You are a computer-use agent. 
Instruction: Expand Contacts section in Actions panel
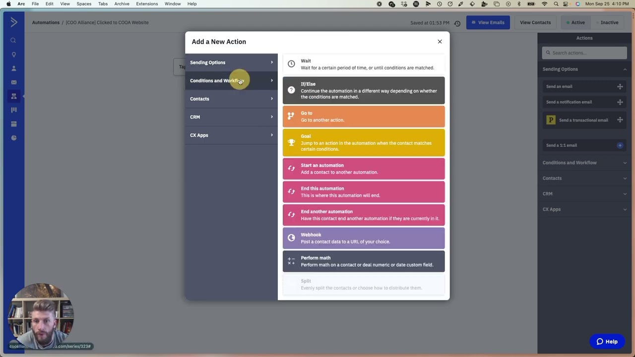click(584, 178)
